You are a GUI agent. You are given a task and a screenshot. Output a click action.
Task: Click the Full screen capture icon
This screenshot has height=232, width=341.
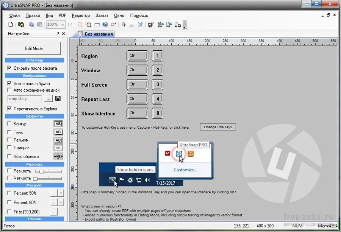[x=105, y=25]
